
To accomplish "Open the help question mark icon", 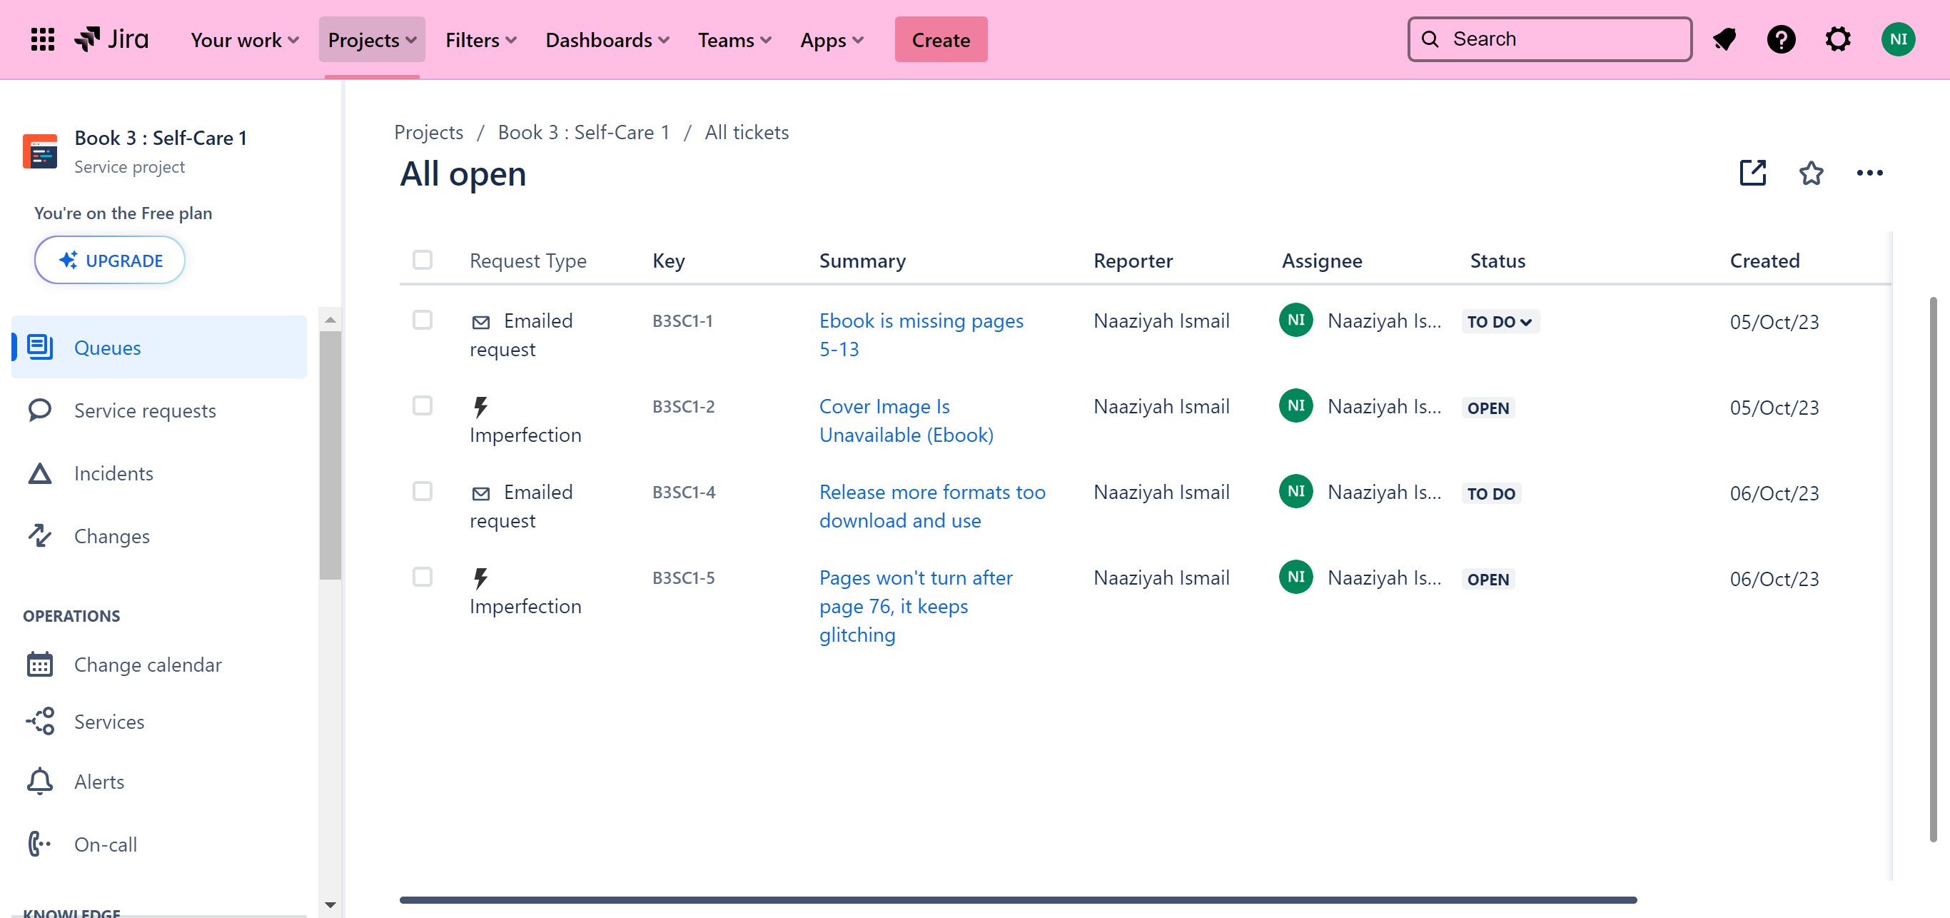I will [x=1780, y=39].
